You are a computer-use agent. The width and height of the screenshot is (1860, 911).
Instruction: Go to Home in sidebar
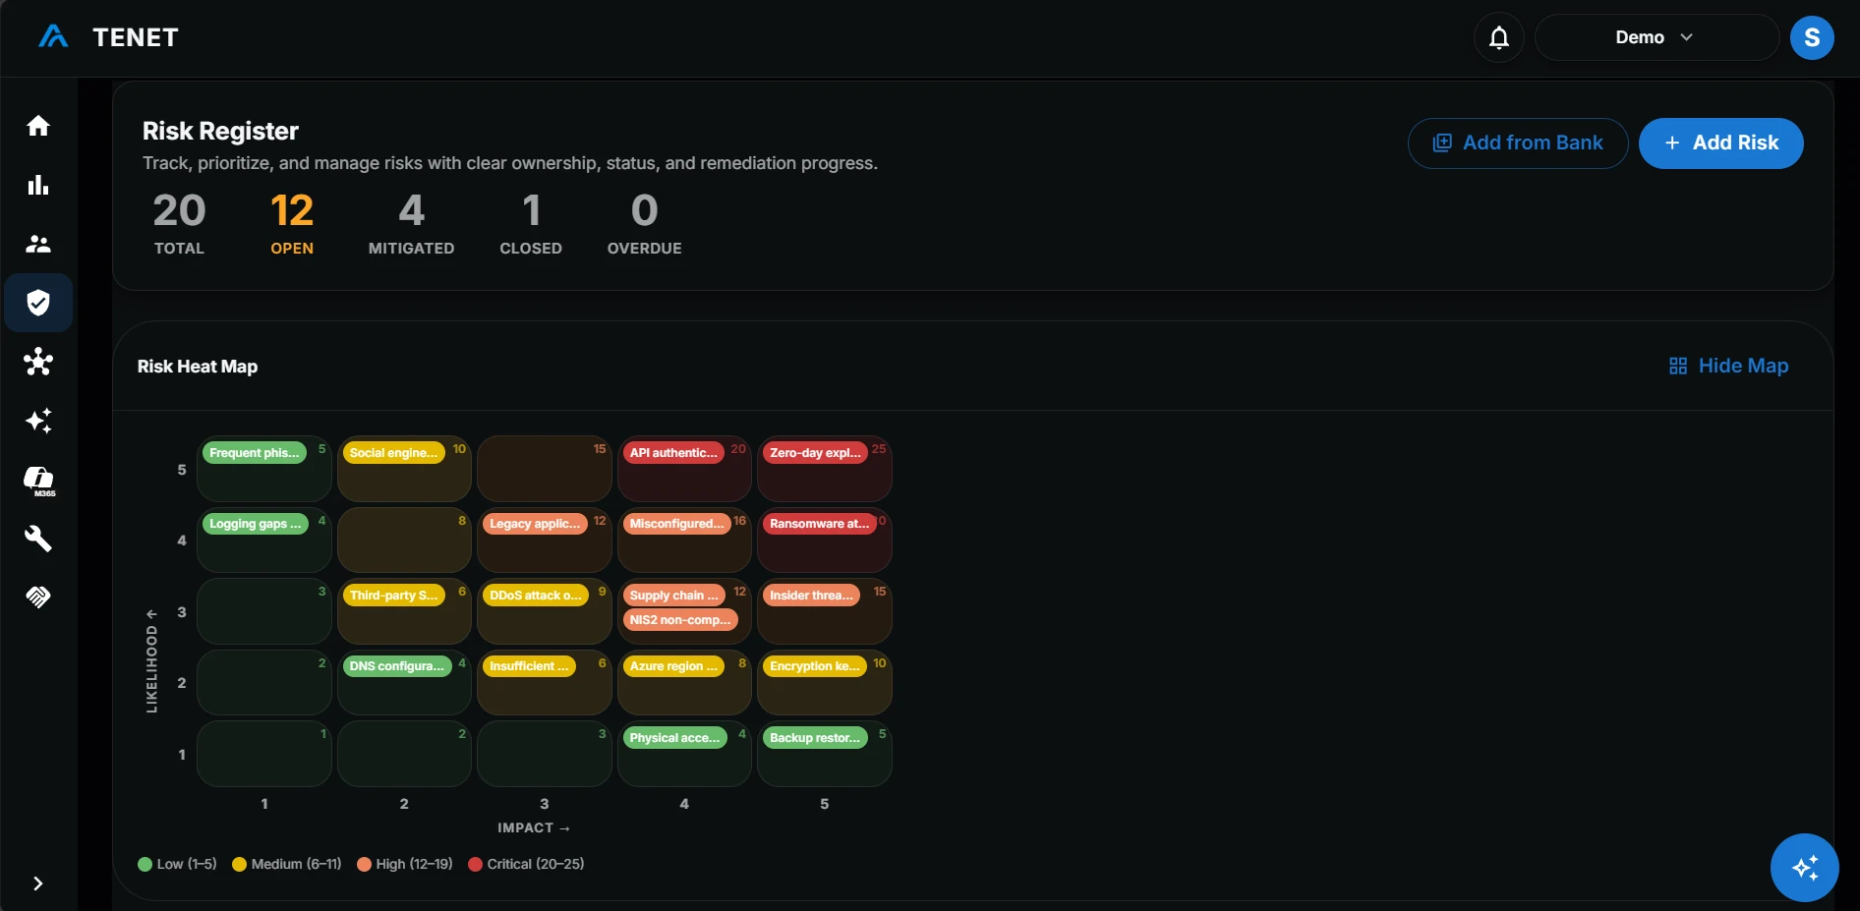38,126
